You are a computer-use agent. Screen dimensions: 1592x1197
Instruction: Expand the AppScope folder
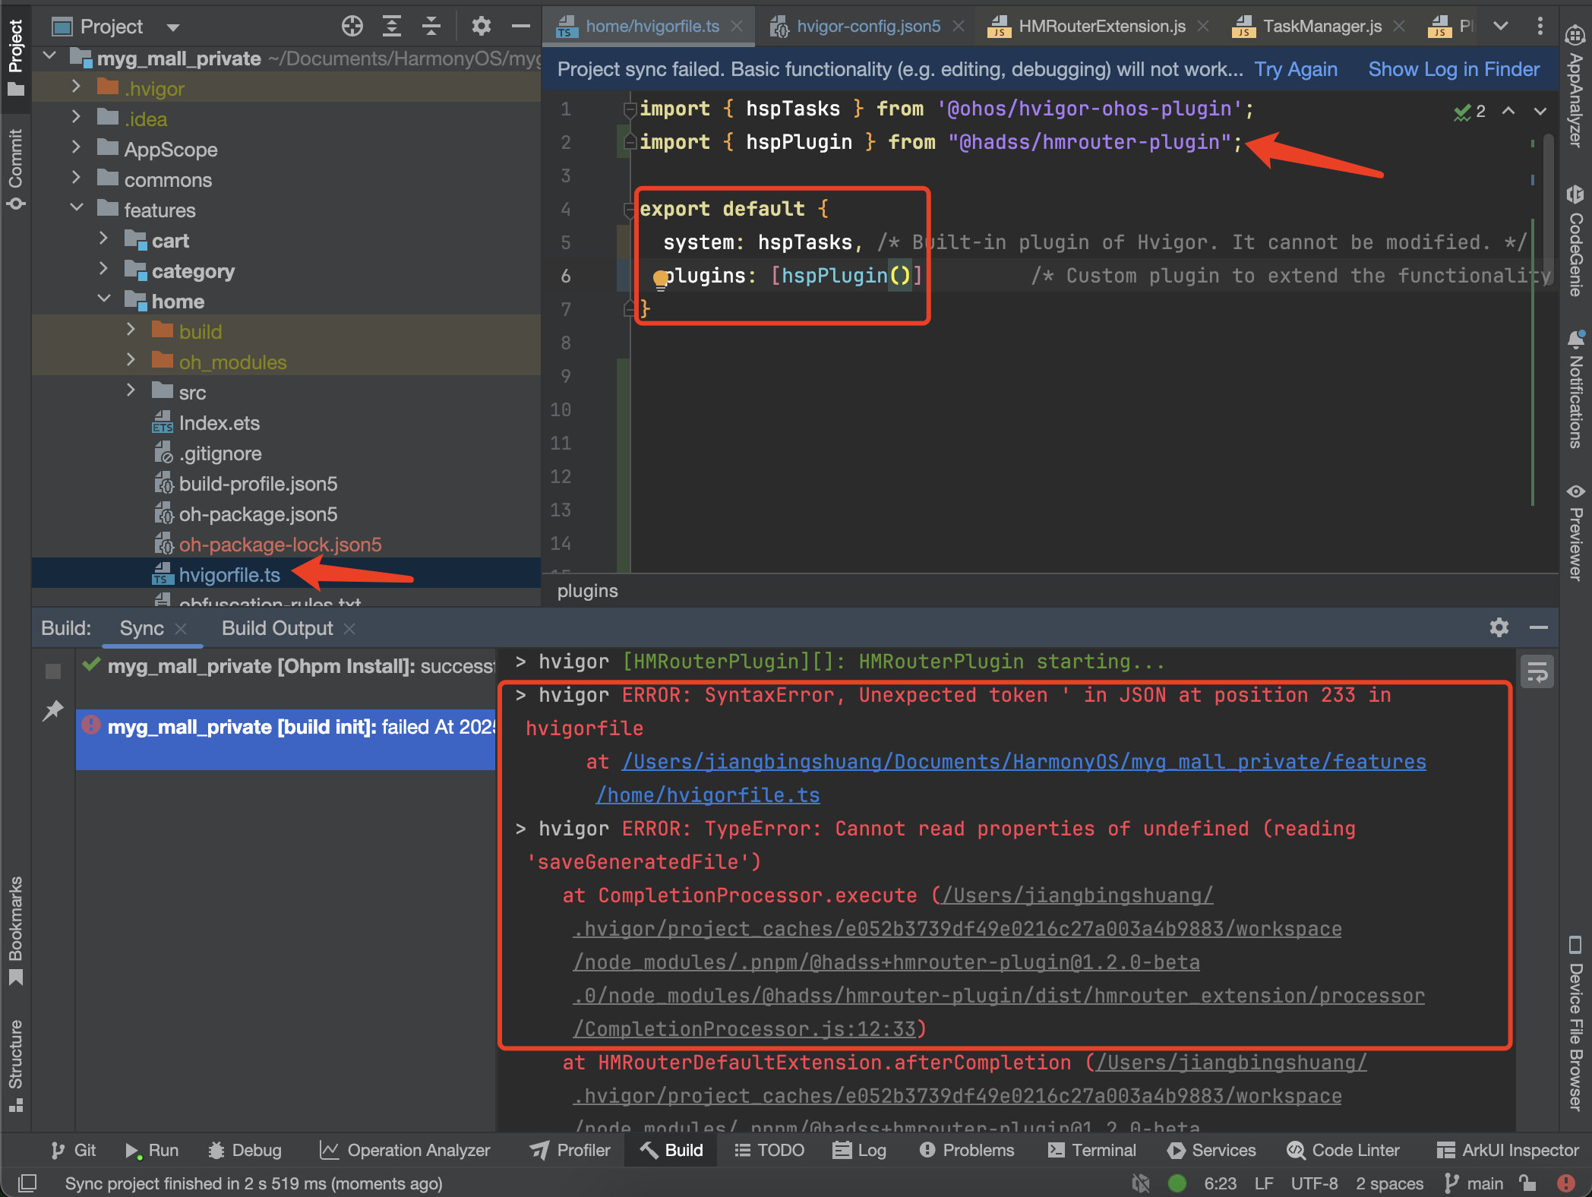coord(76,148)
